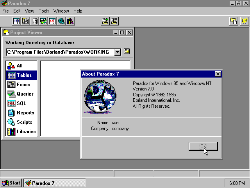Click the Open Script toolbar icon
250x188 pixels.
(61, 21)
